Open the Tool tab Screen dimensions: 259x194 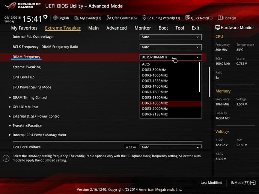(x=180, y=28)
